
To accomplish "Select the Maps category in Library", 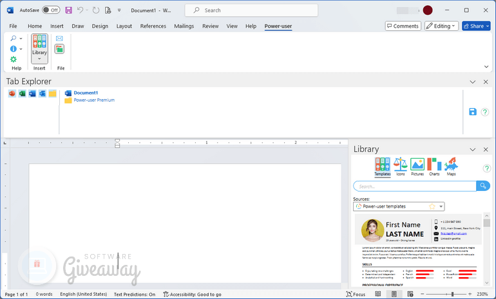I will click(x=451, y=167).
